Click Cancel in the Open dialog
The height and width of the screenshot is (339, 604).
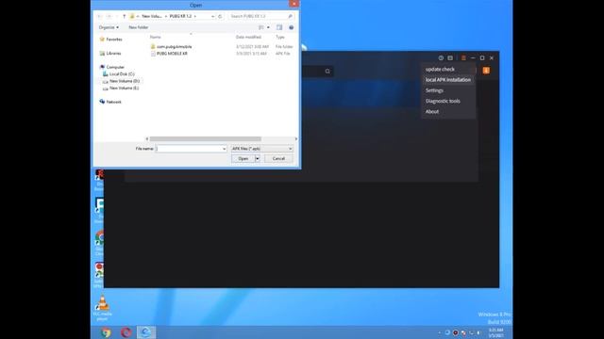pos(278,159)
